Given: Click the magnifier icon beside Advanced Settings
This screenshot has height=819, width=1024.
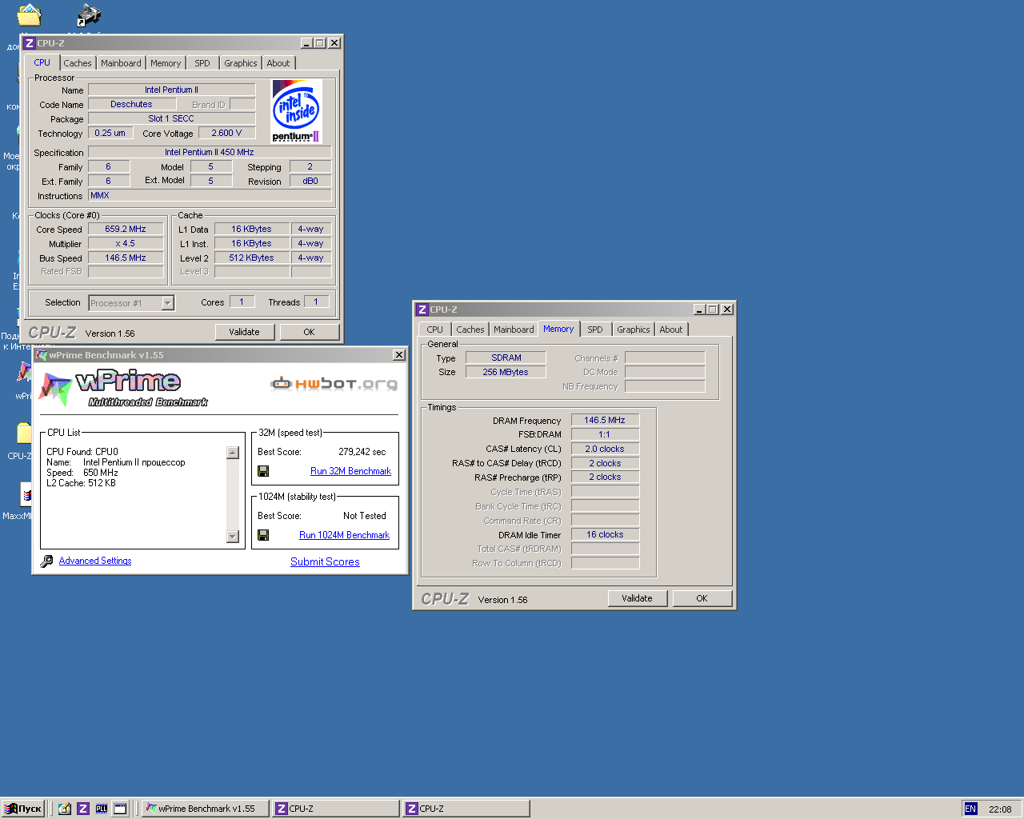Looking at the screenshot, I should point(46,561).
